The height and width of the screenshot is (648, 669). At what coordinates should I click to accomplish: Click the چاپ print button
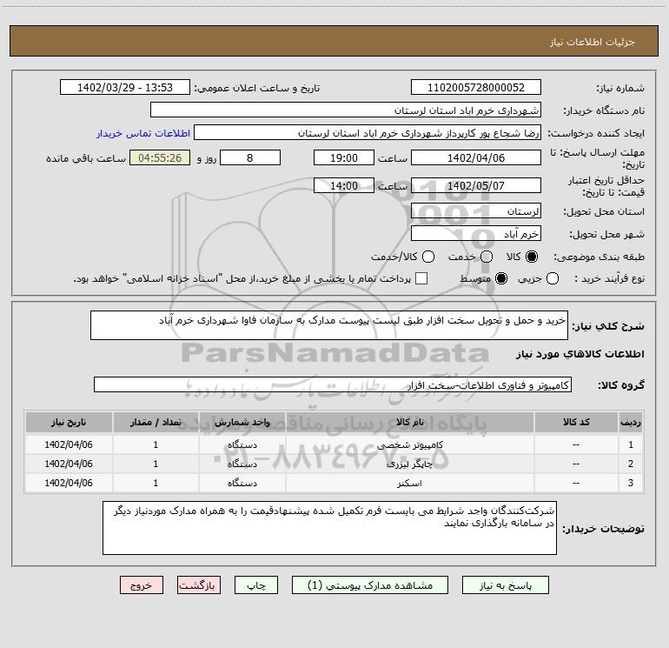(x=256, y=585)
